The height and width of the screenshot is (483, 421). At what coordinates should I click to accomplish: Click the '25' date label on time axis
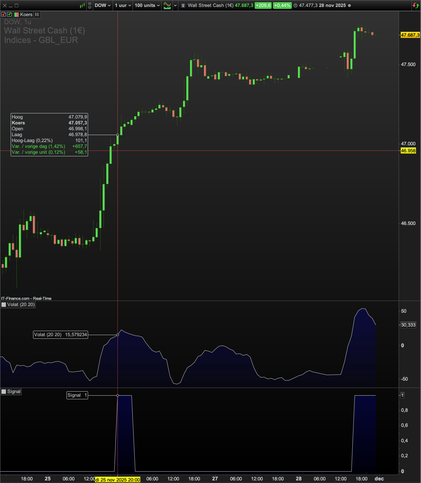(48, 479)
